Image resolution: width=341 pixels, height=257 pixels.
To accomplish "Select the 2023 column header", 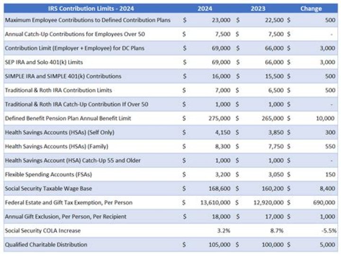I will [258, 9].
